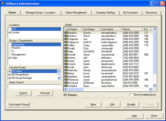Screen dimensions: 166x121
Task: Click the Search button
Action: click(23, 93)
